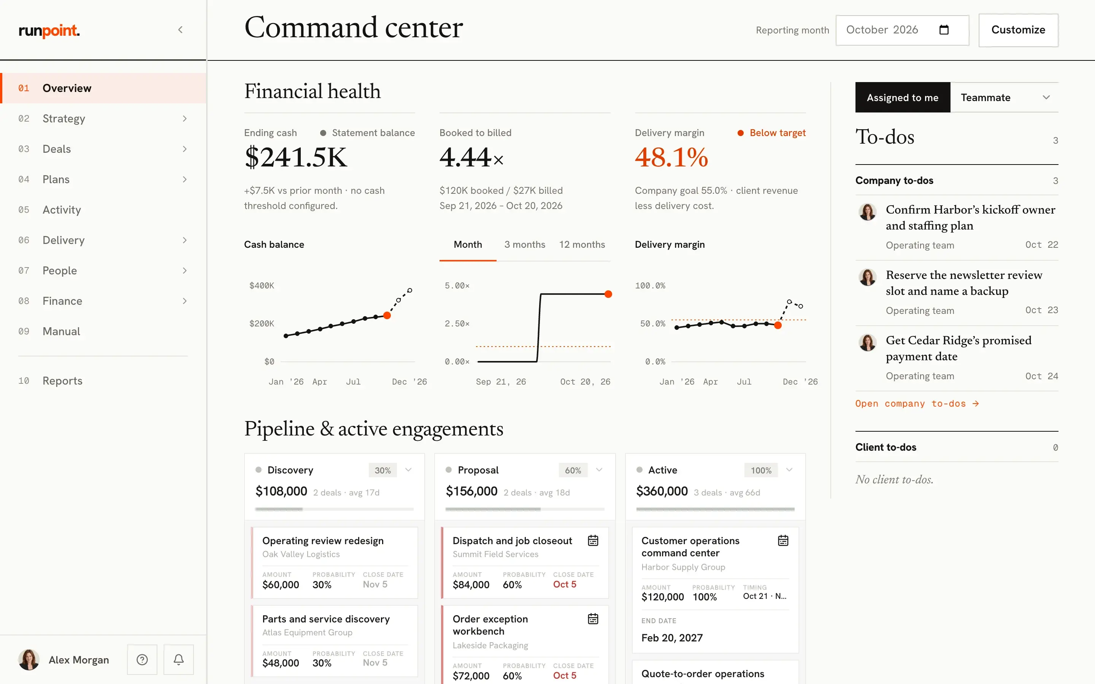This screenshot has width=1095, height=684.
Task: Click the runpoint logo
Action: [x=49, y=30]
